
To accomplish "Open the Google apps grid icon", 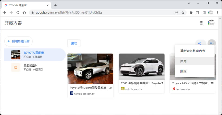I will (x=201, y=23).
